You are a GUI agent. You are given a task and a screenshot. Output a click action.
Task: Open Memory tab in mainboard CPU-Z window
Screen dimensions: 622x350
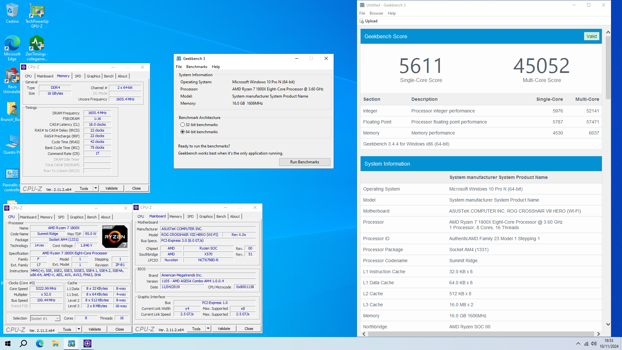tap(176, 216)
